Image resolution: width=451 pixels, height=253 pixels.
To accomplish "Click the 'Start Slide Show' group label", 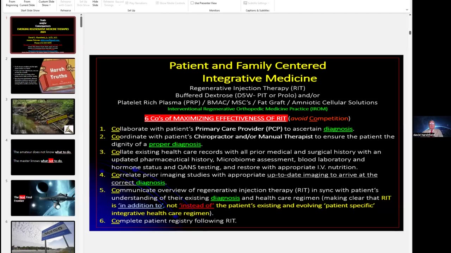I will [x=30, y=11].
